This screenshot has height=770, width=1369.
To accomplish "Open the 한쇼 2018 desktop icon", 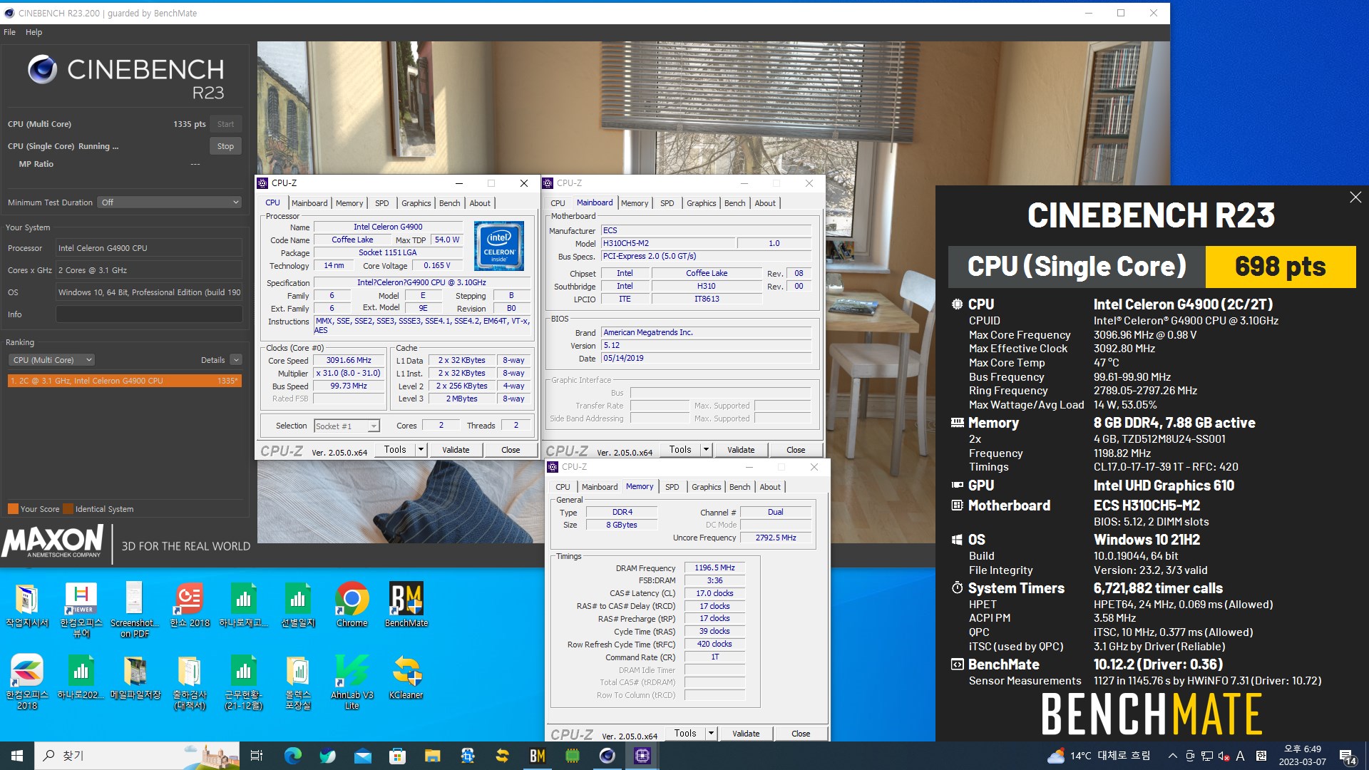I will [x=190, y=605].
